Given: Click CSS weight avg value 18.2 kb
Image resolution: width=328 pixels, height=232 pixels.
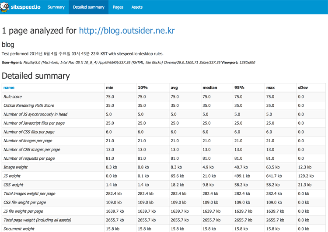Looking at the screenshot, I should click(177, 184).
